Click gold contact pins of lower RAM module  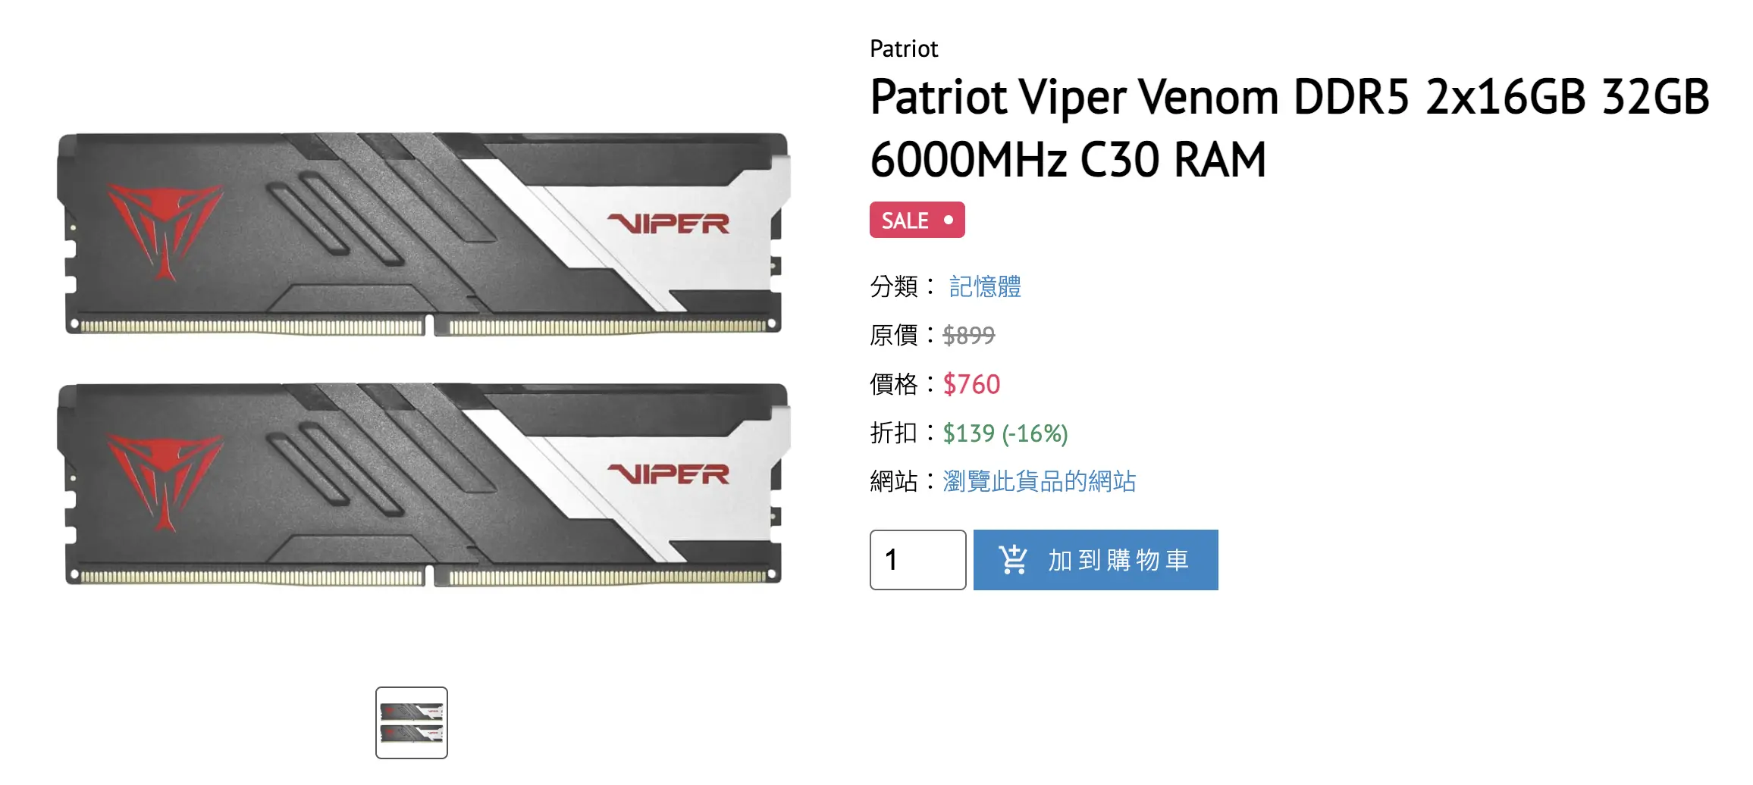423,577
